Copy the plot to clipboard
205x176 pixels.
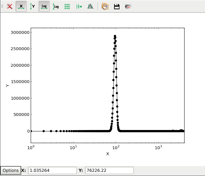tap(105, 6)
